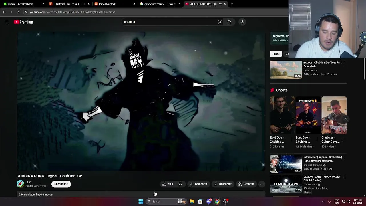Screen dimensions: 366x206
Task: Open ENG INTL language switcher
Action: (337, 201)
